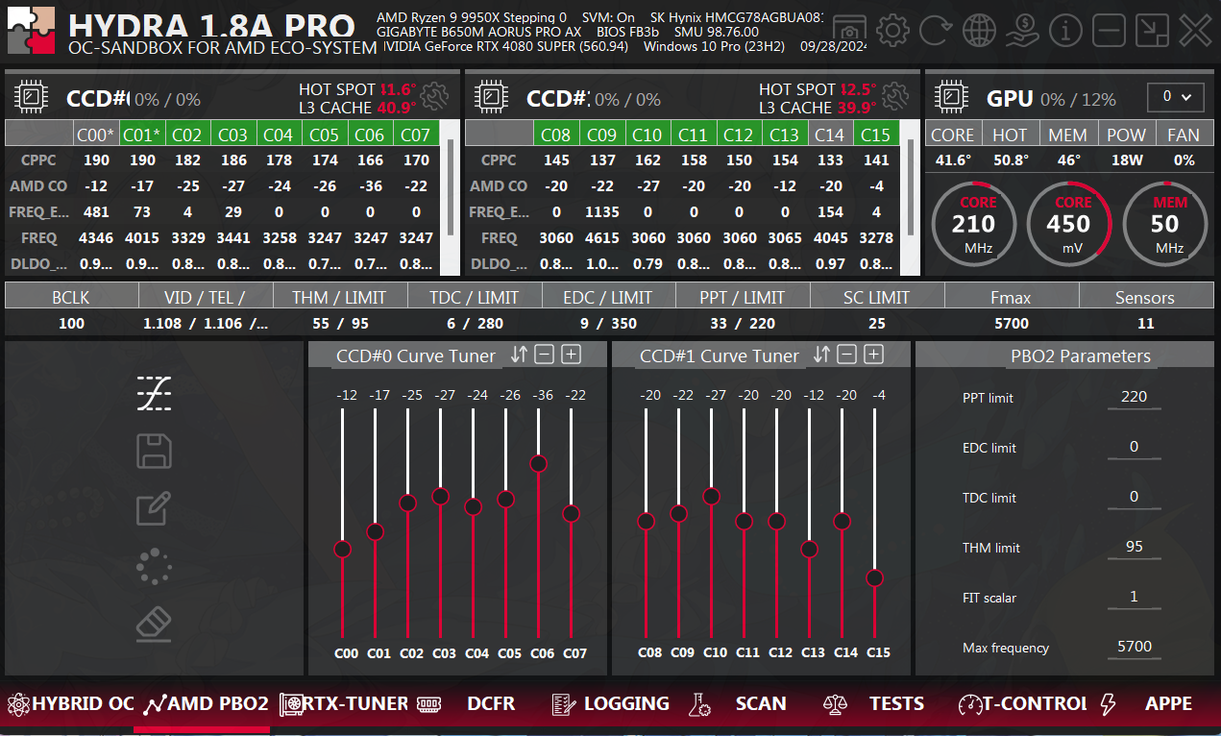
Task: Click the CCD#0 chip icon
Action: (x=32, y=96)
